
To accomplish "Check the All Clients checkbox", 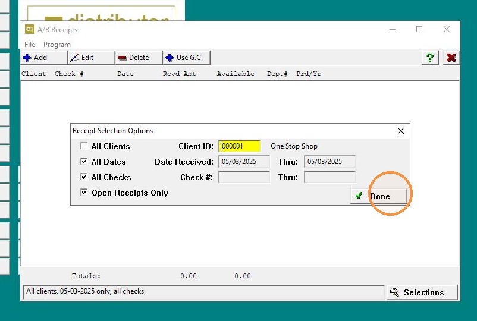I will (84, 146).
